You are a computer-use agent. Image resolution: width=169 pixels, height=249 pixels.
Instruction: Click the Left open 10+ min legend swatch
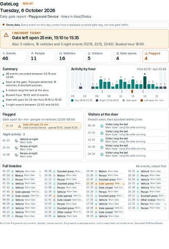click(142, 100)
